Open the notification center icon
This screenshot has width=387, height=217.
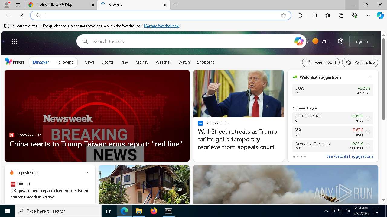point(377,211)
